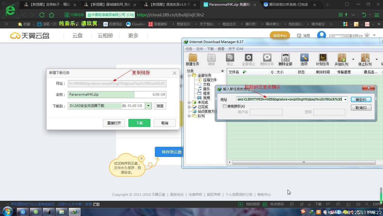383x216 pixels.
Task: Click 下载 download icon in browser status bar
Action: coord(309,204)
